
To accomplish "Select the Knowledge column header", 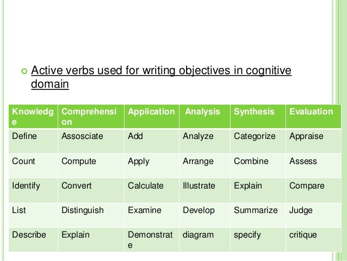I will 33,117.
